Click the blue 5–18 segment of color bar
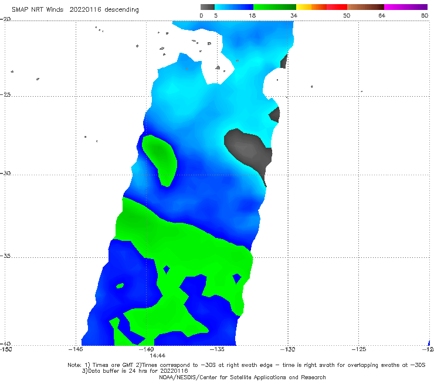The width and height of the screenshot is (434, 381). point(234,7)
